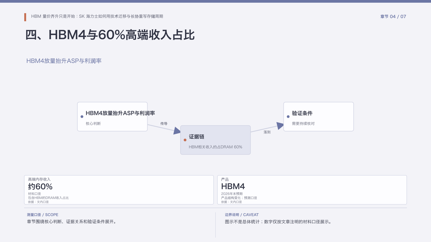Image resolution: width=431 pixels, height=242 pixels.
Task: Click the header line starting "HBM 量价齐升只是开始"
Action: (97, 16)
